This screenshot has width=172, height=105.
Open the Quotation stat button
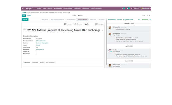(x=78, y=24)
